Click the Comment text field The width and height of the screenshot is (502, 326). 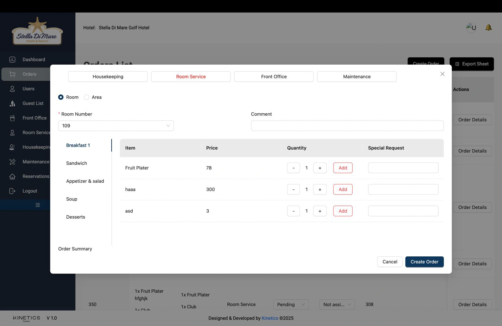coord(347,126)
